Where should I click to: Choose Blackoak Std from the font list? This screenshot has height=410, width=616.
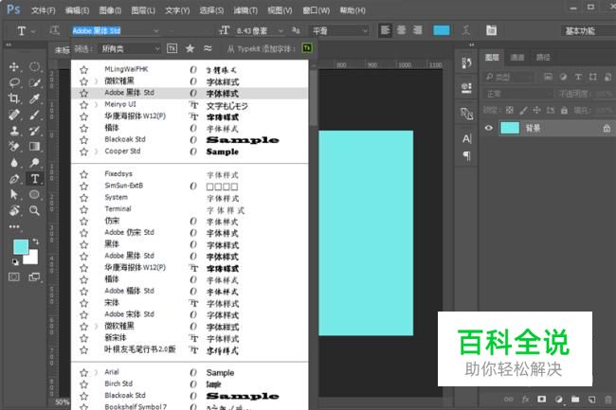124,139
